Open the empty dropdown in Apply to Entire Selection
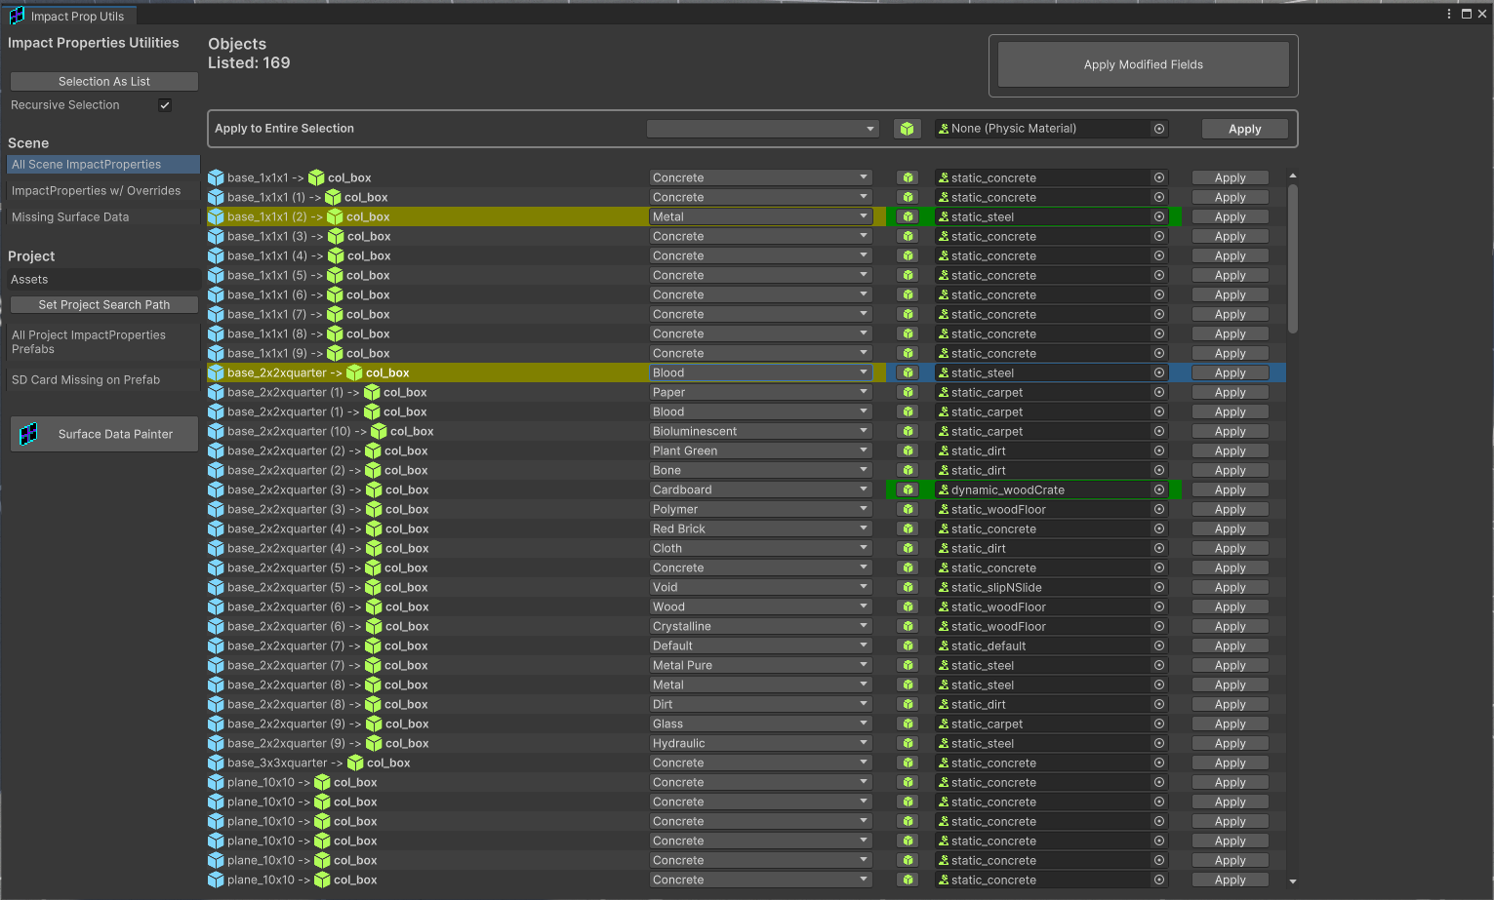 [x=761, y=129]
